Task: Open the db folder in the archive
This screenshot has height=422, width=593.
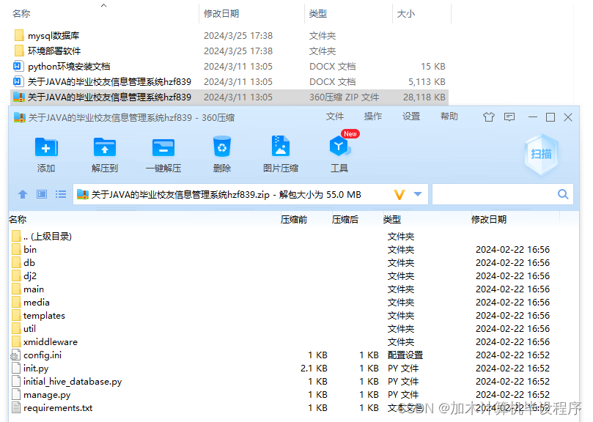Action: [28, 262]
